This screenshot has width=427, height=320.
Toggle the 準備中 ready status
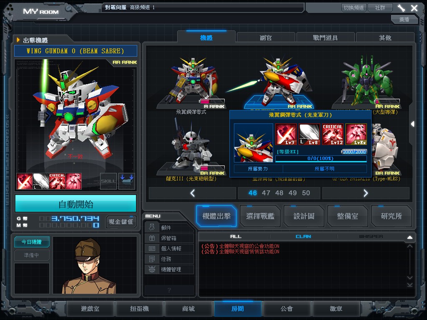point(32,255)
